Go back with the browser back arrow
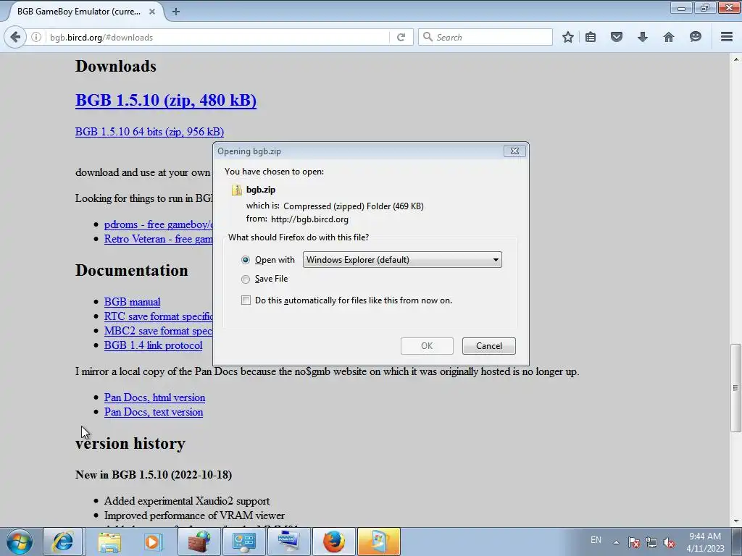742x556 pixels. pyautogui.click(x=15, y=37)
